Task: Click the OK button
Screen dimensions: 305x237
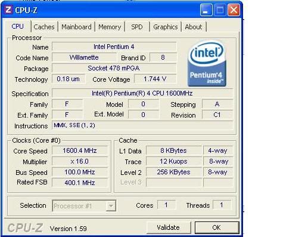Action: pos(217,227)
